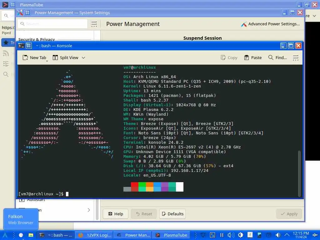The width and height of the screenshot is (320, 240).
Task: Expand the sidebar row chevron in System Settings
Action: [x=89, y=210]
